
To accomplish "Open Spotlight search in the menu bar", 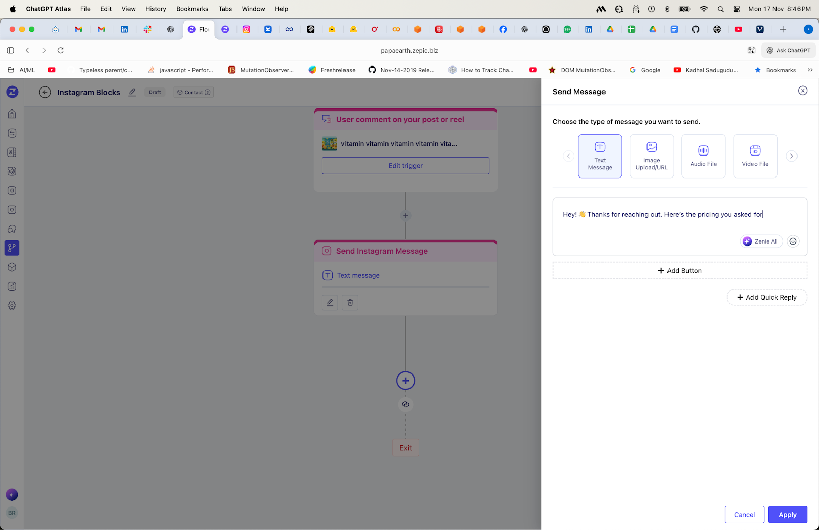I will pyautogui.click(x=720, y=9).
